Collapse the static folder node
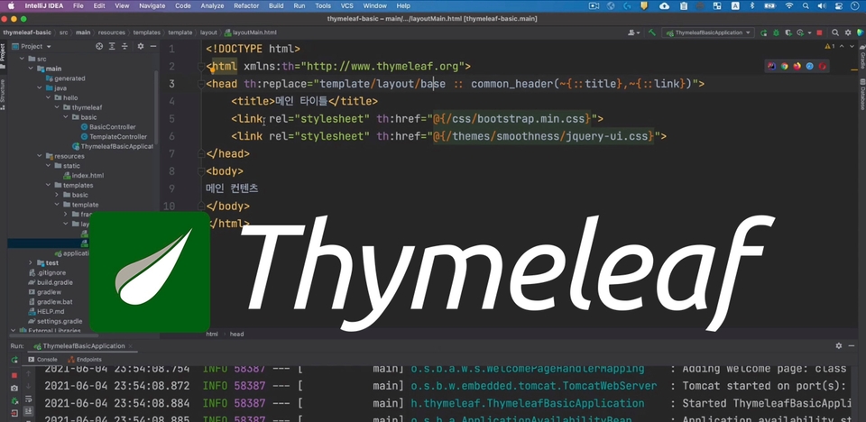Viewport: 866px width, 422px height. (x=49, y=166)
